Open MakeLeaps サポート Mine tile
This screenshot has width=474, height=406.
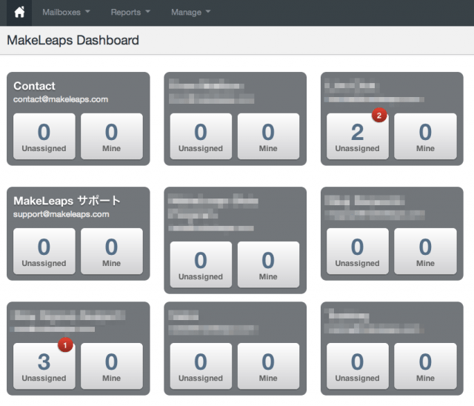click(x=112, y=251)
